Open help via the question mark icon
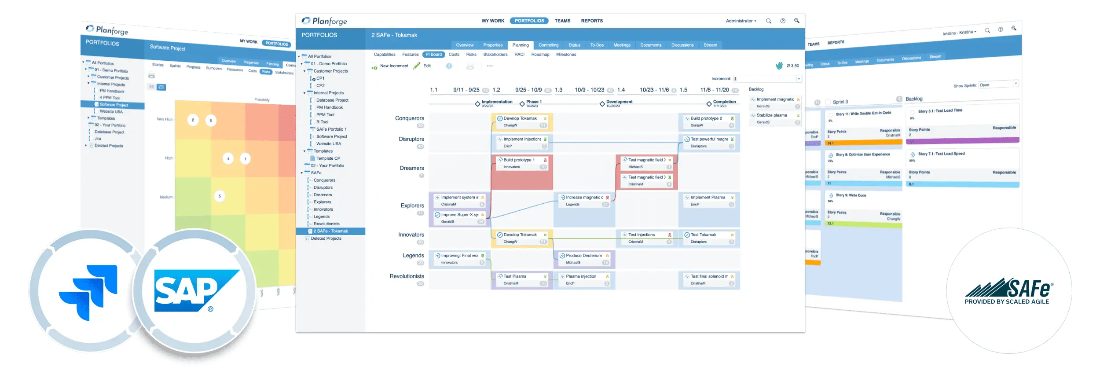The width and height of the screenshot is (1100, 367). (783, 21)
